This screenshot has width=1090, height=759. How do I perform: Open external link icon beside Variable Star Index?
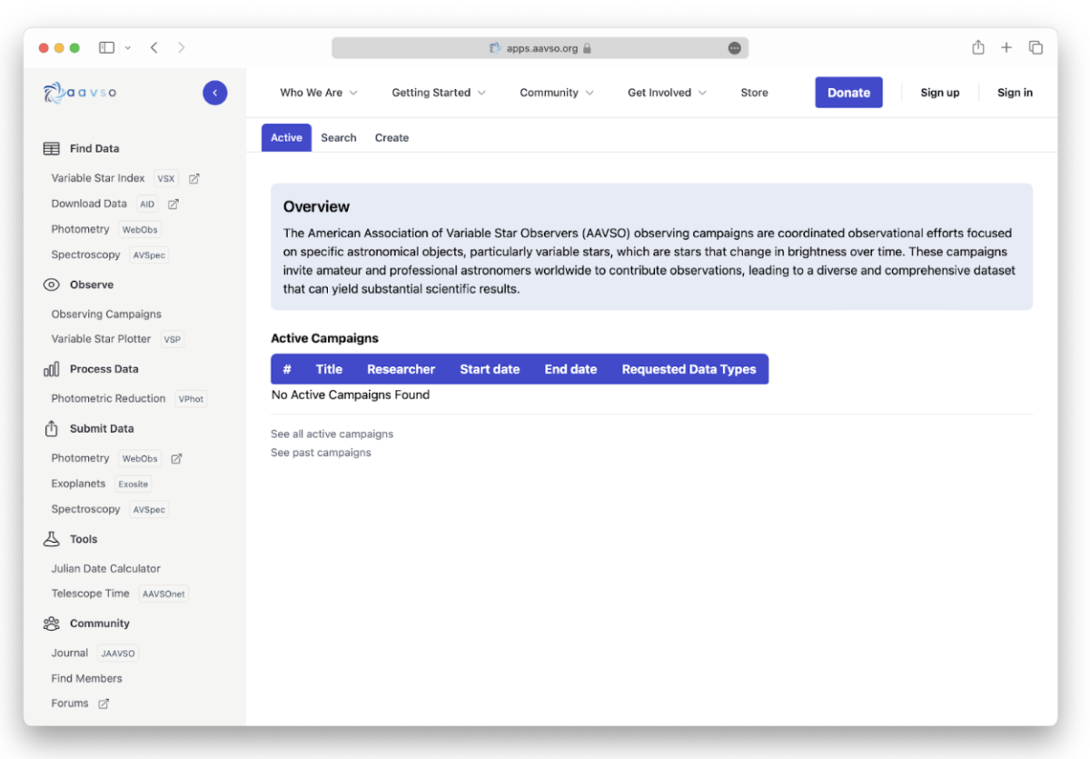coord(193,179)
